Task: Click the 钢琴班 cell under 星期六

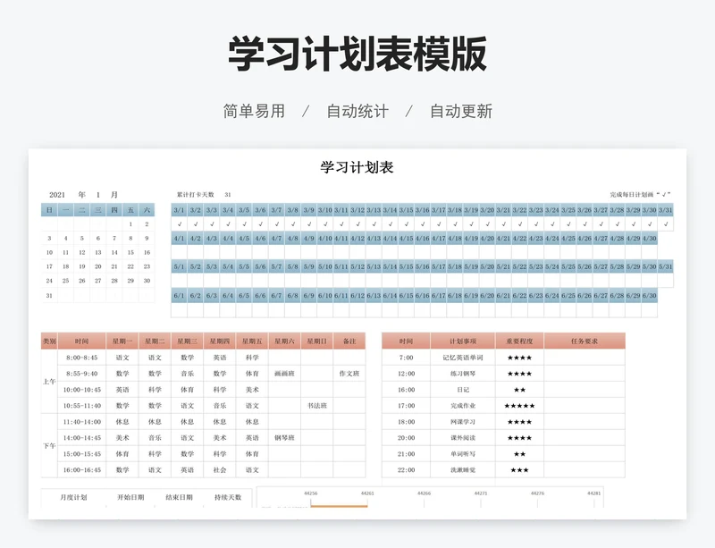Action: [284, 437]
